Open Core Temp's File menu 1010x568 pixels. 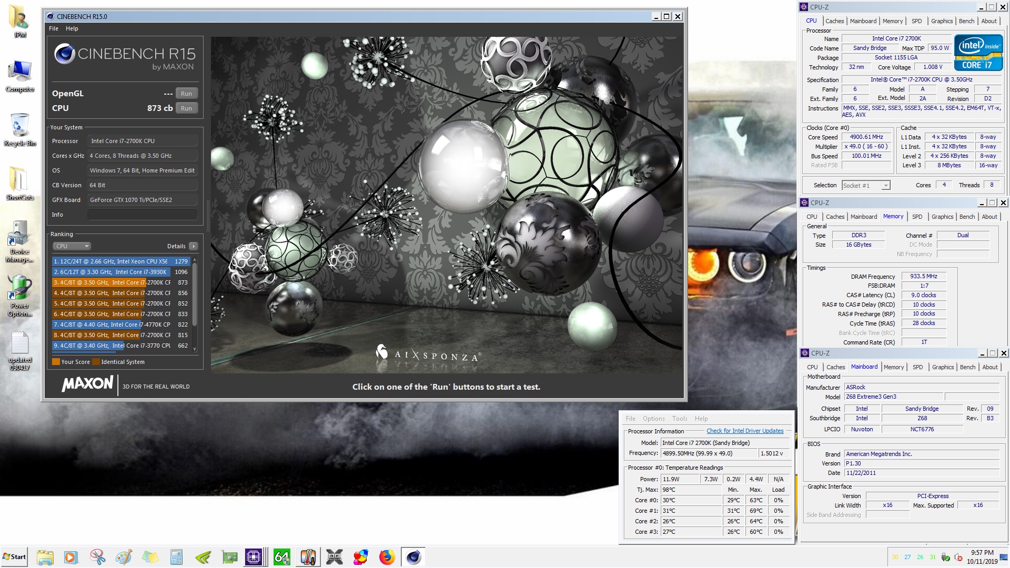pyautogui.click(x=630, y=419)
